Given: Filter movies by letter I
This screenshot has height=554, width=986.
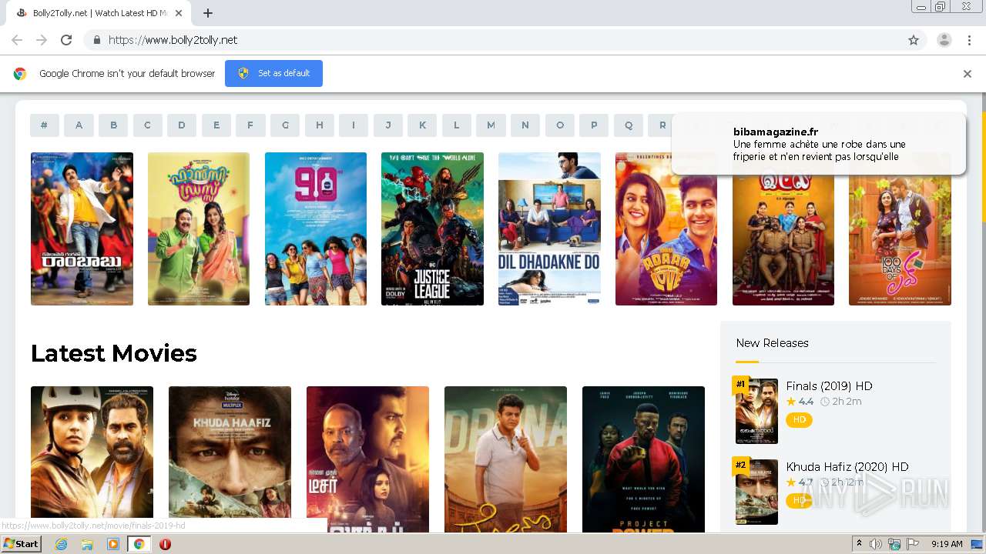Looking at the screenshot, I should pyautogui.click(x=354, y=125).
